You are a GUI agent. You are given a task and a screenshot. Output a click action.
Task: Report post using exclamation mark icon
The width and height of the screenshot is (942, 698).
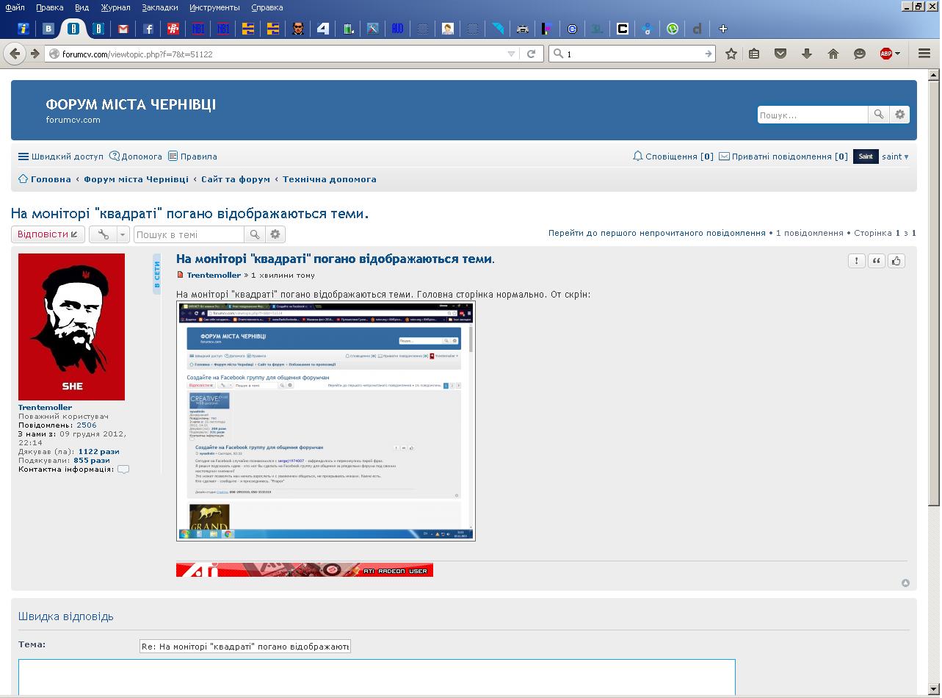pyautogui.click(x=856, y=261)
